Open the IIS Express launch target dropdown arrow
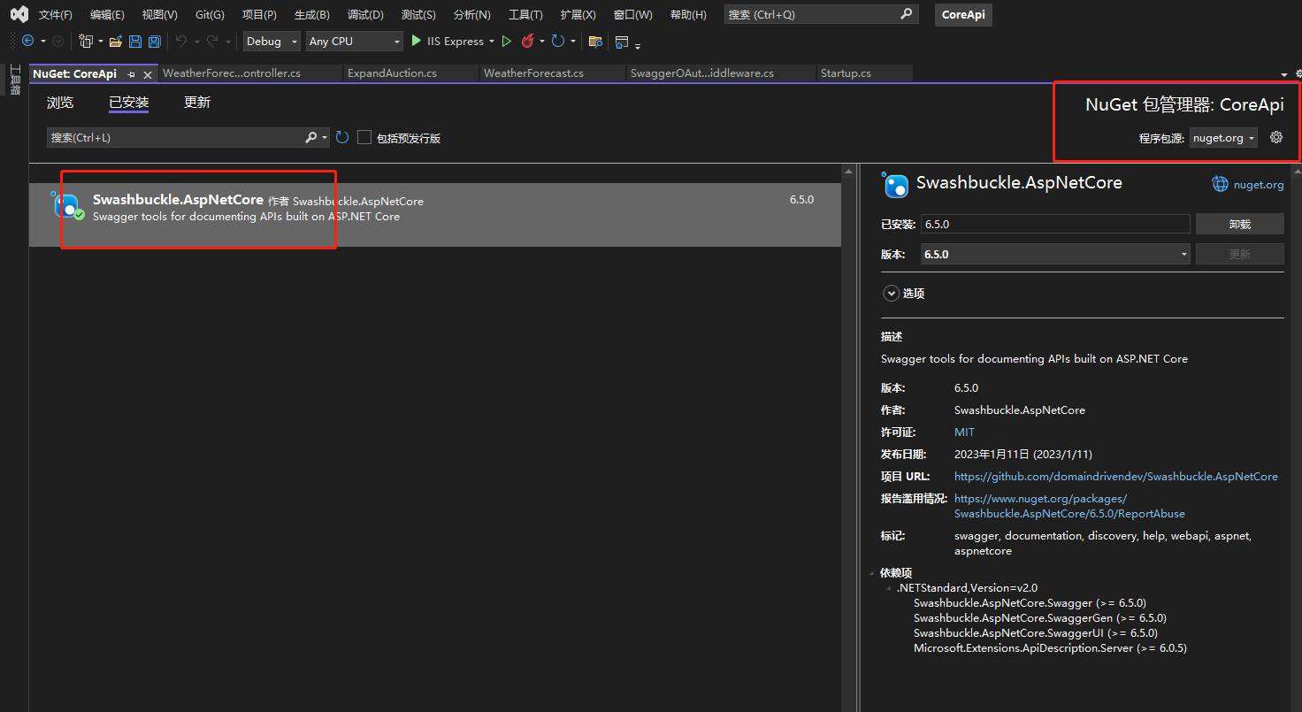 (x=491, y=41)
